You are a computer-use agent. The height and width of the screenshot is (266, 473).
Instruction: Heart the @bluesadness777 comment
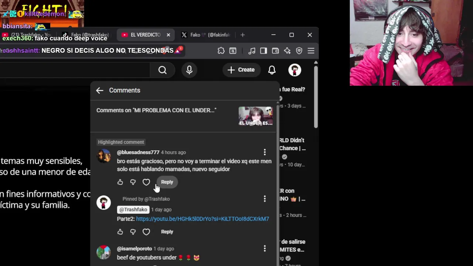tap(146, 182)
